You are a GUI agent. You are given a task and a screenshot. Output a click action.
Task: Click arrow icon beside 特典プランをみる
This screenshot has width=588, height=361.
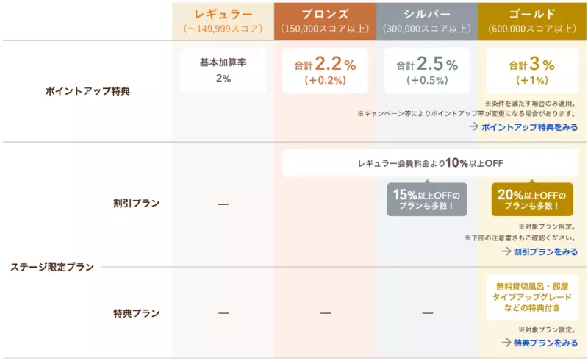coord(506,342)
